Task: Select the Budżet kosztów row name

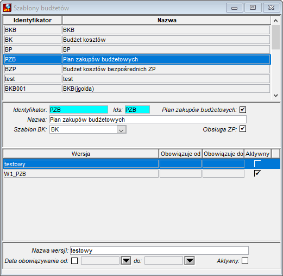Action: click(x=166, y=40)
